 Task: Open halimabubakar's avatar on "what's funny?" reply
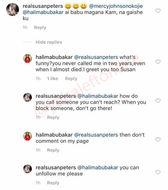pos(27,59)
